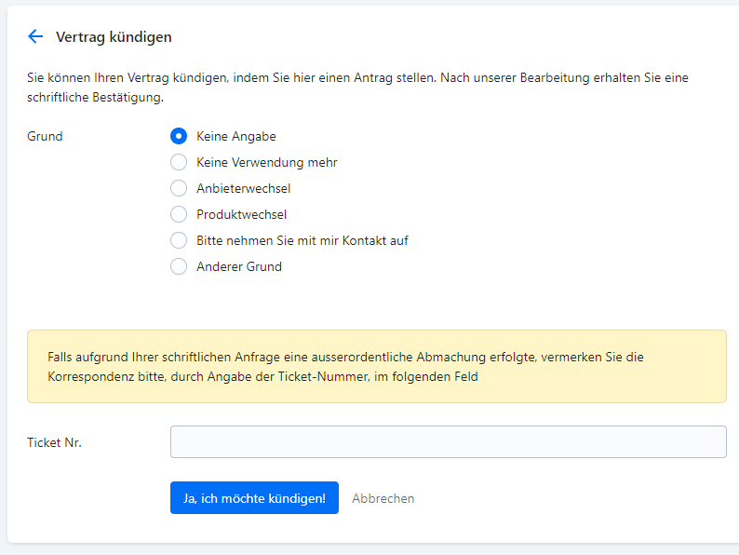Click the 'Abbrechen' link
The width and height of the screenshot is (739, 555).
point(383,498)
